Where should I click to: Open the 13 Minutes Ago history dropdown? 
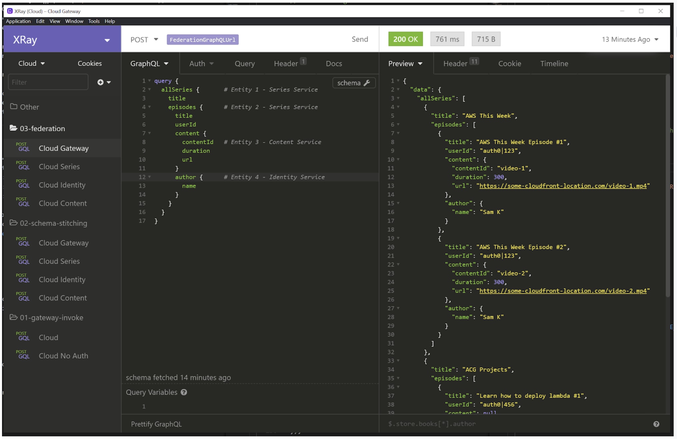pos(630,39)
